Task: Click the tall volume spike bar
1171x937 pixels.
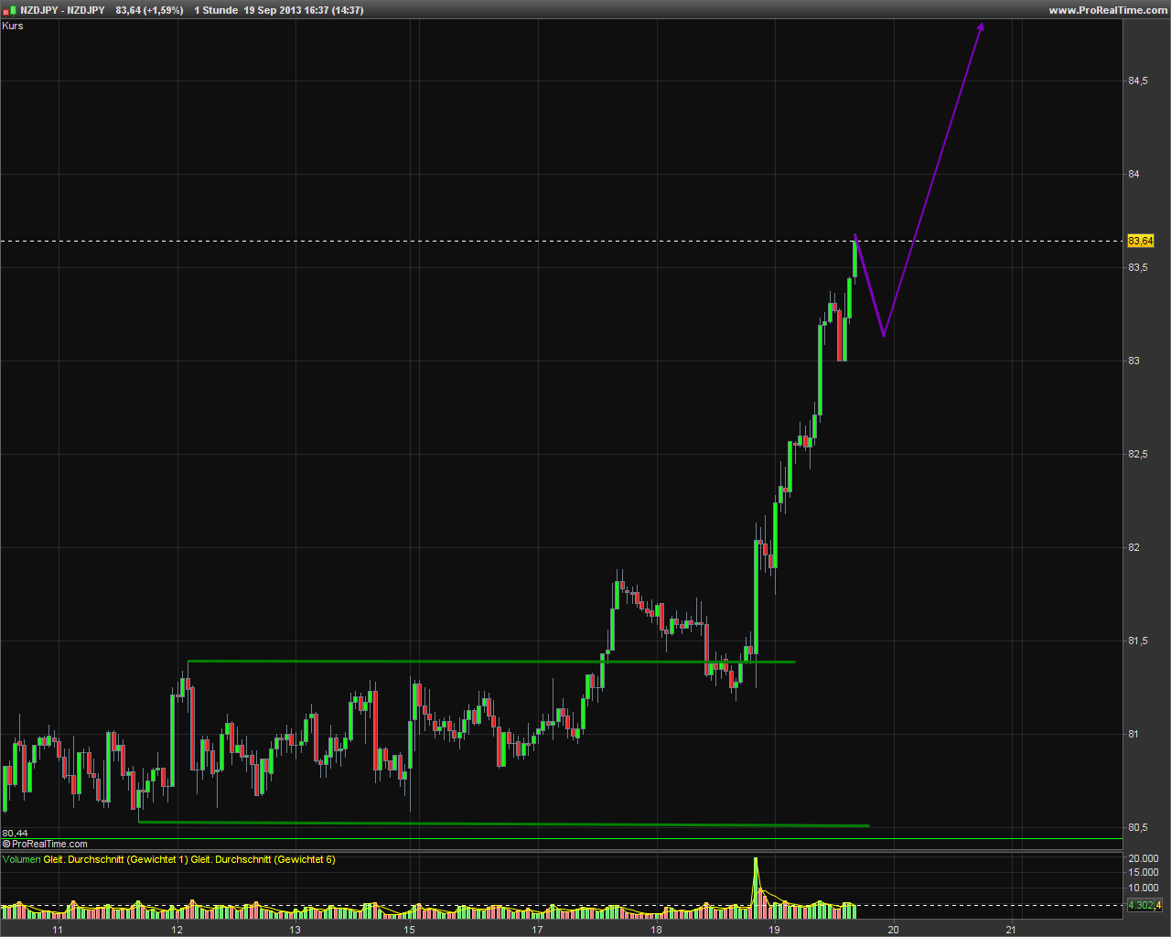Action: point(756,887)
